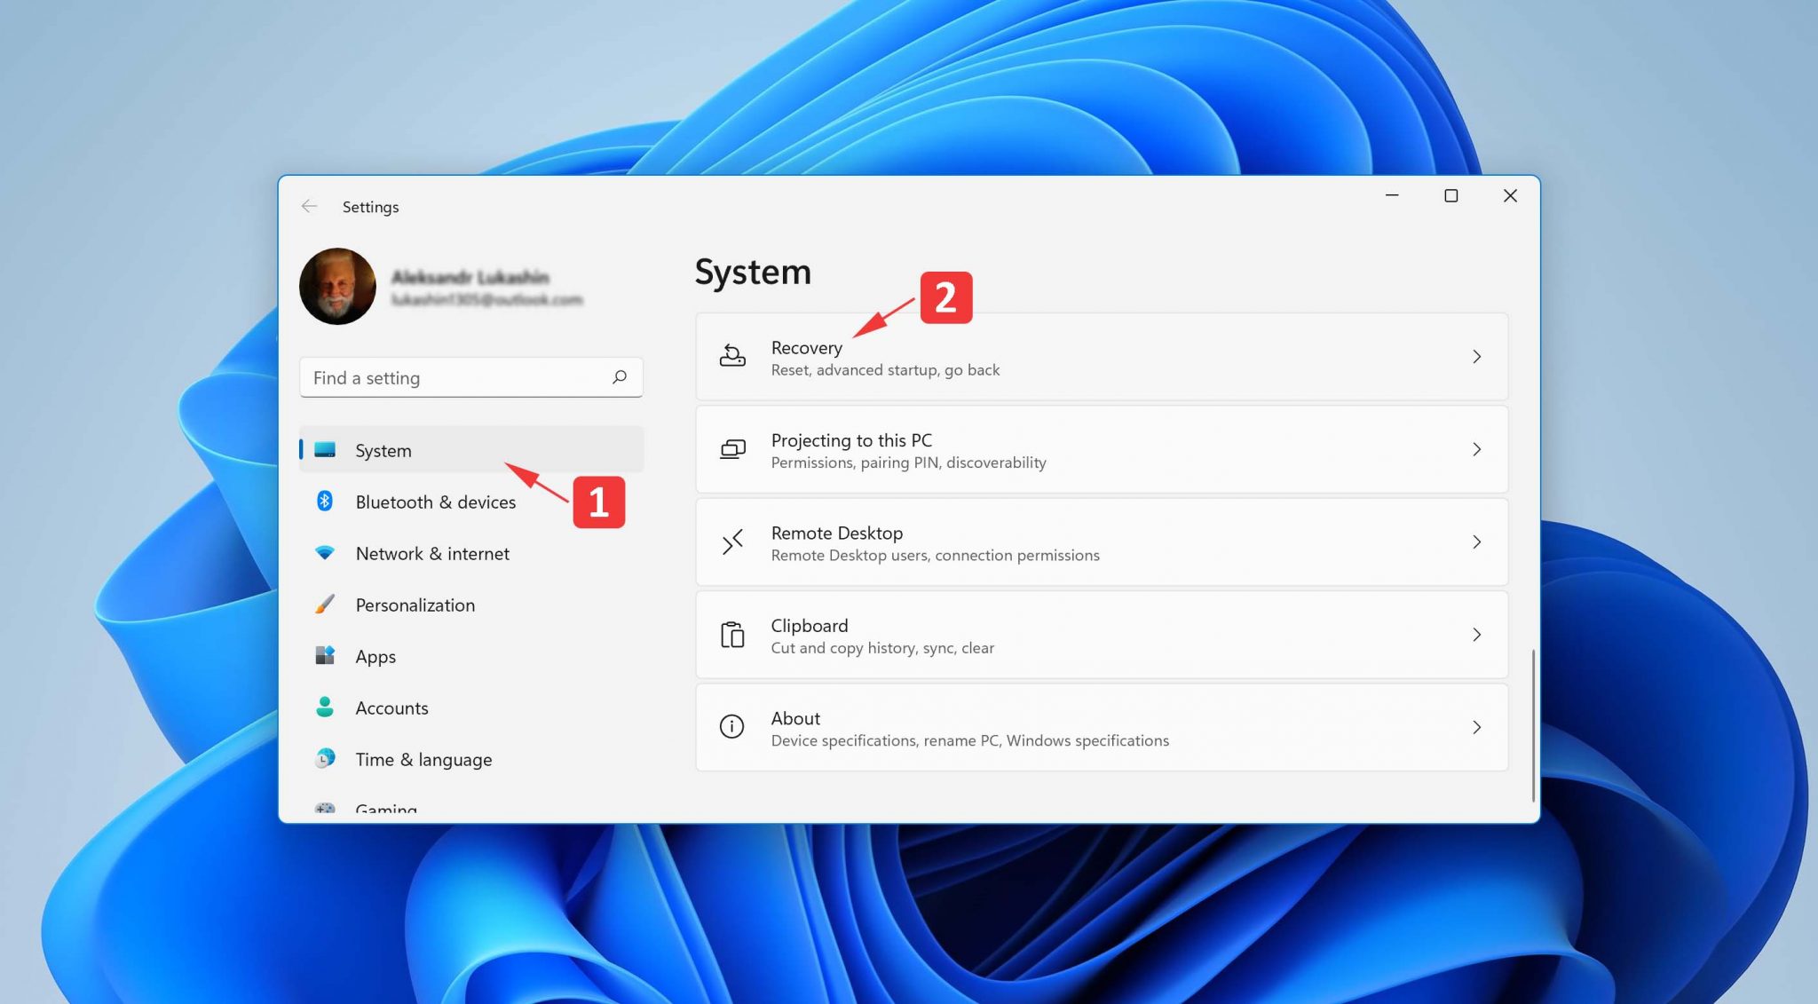Open the System settings category
Viewport: 1818px width, 1004px height.
tap(383, 449)
